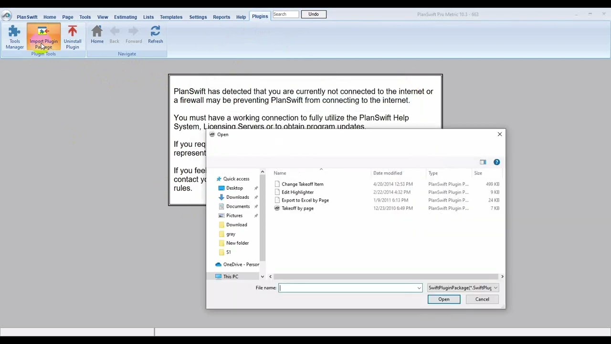Click the New folder icon in sidebar
Image resolution: width=611 pixels, height=344 pixels.
(x=221, y=243)
